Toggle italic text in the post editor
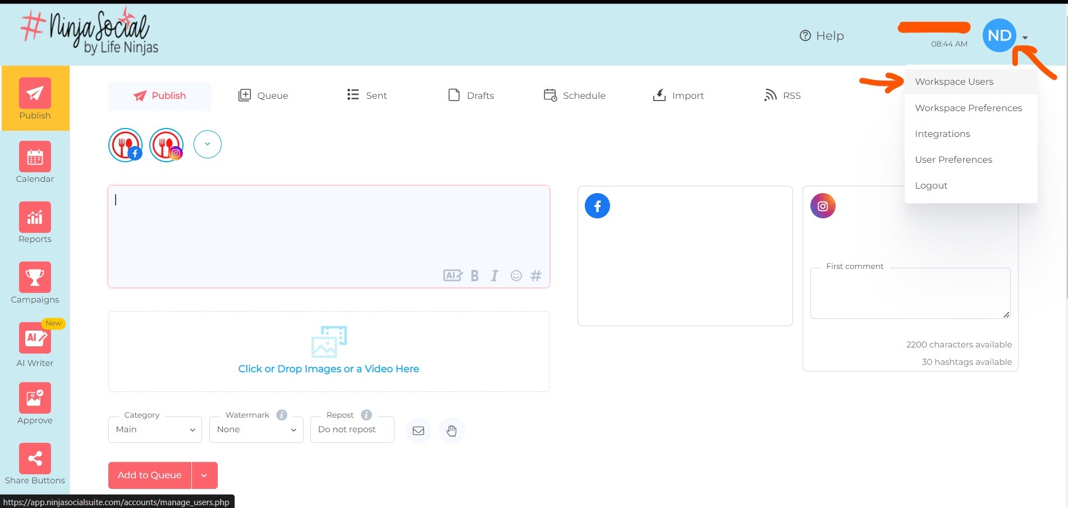The height and width of the screenshot is (508, 1068). pyautogui.click(x=494, y=276)
